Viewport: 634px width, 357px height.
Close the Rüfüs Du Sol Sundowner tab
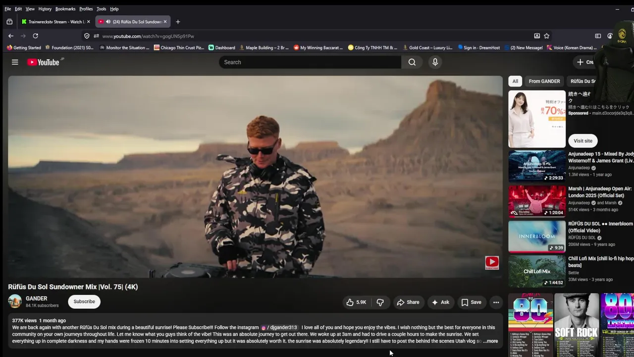(x=165, y=22)
